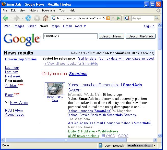Open Yahoo! Crawls Back With SmartAds Strategy

(x=102, y=115)
